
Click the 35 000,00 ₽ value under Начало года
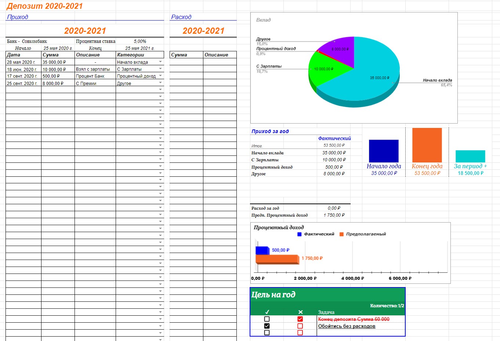pyautogui.click(x=384, y=173)
